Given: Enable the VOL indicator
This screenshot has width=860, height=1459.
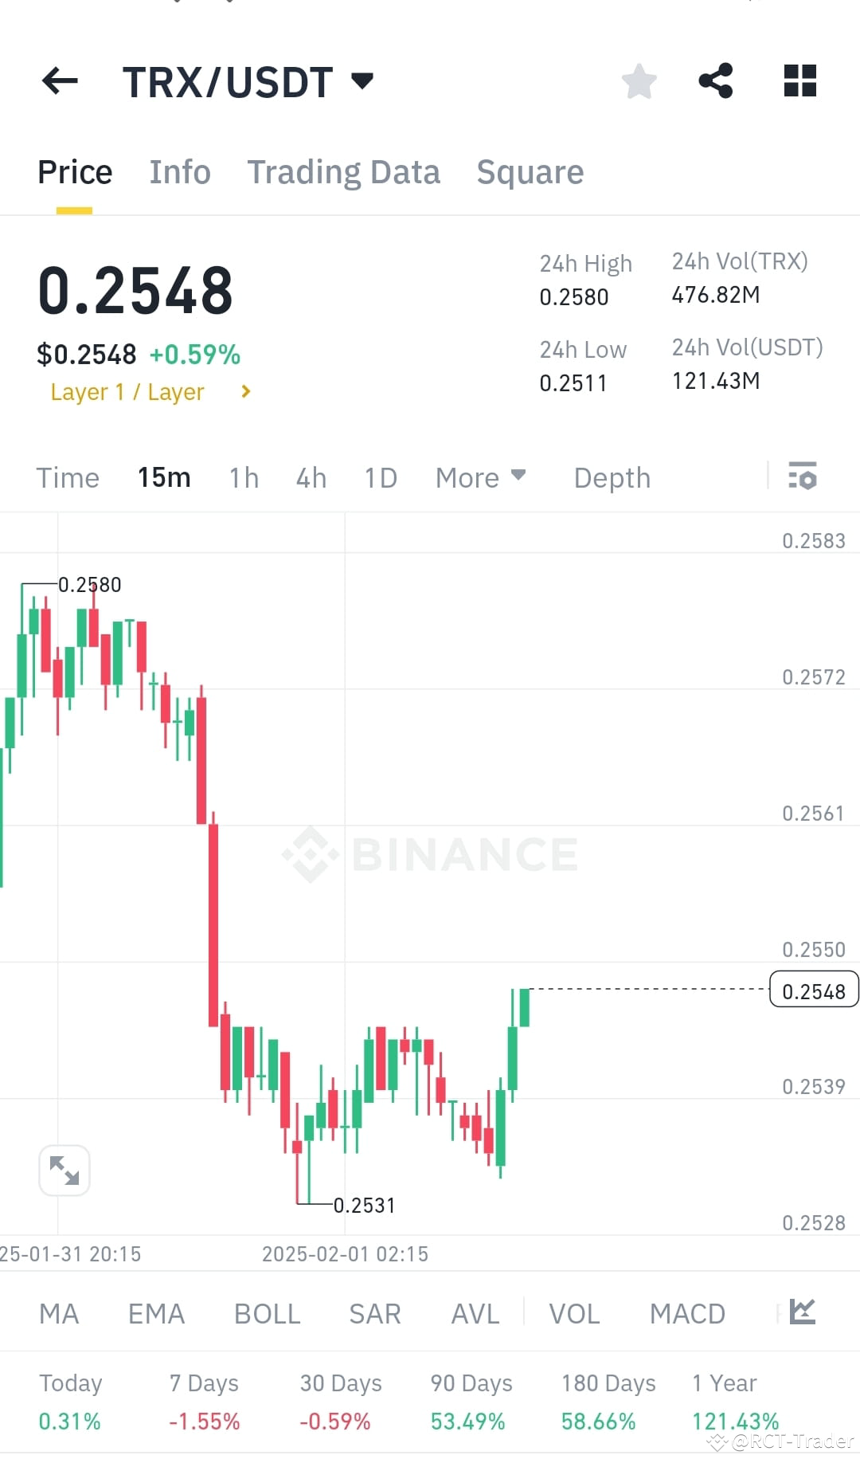Looking at the screenshot, I should click(x=574, y=1313).
